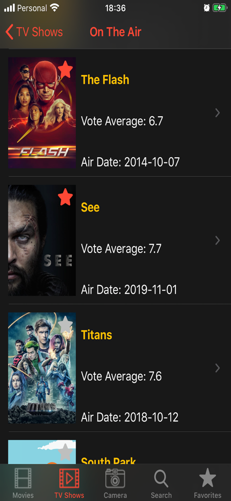
Task: Open The Flash poster thumbnail
Action: click(42, 113)
